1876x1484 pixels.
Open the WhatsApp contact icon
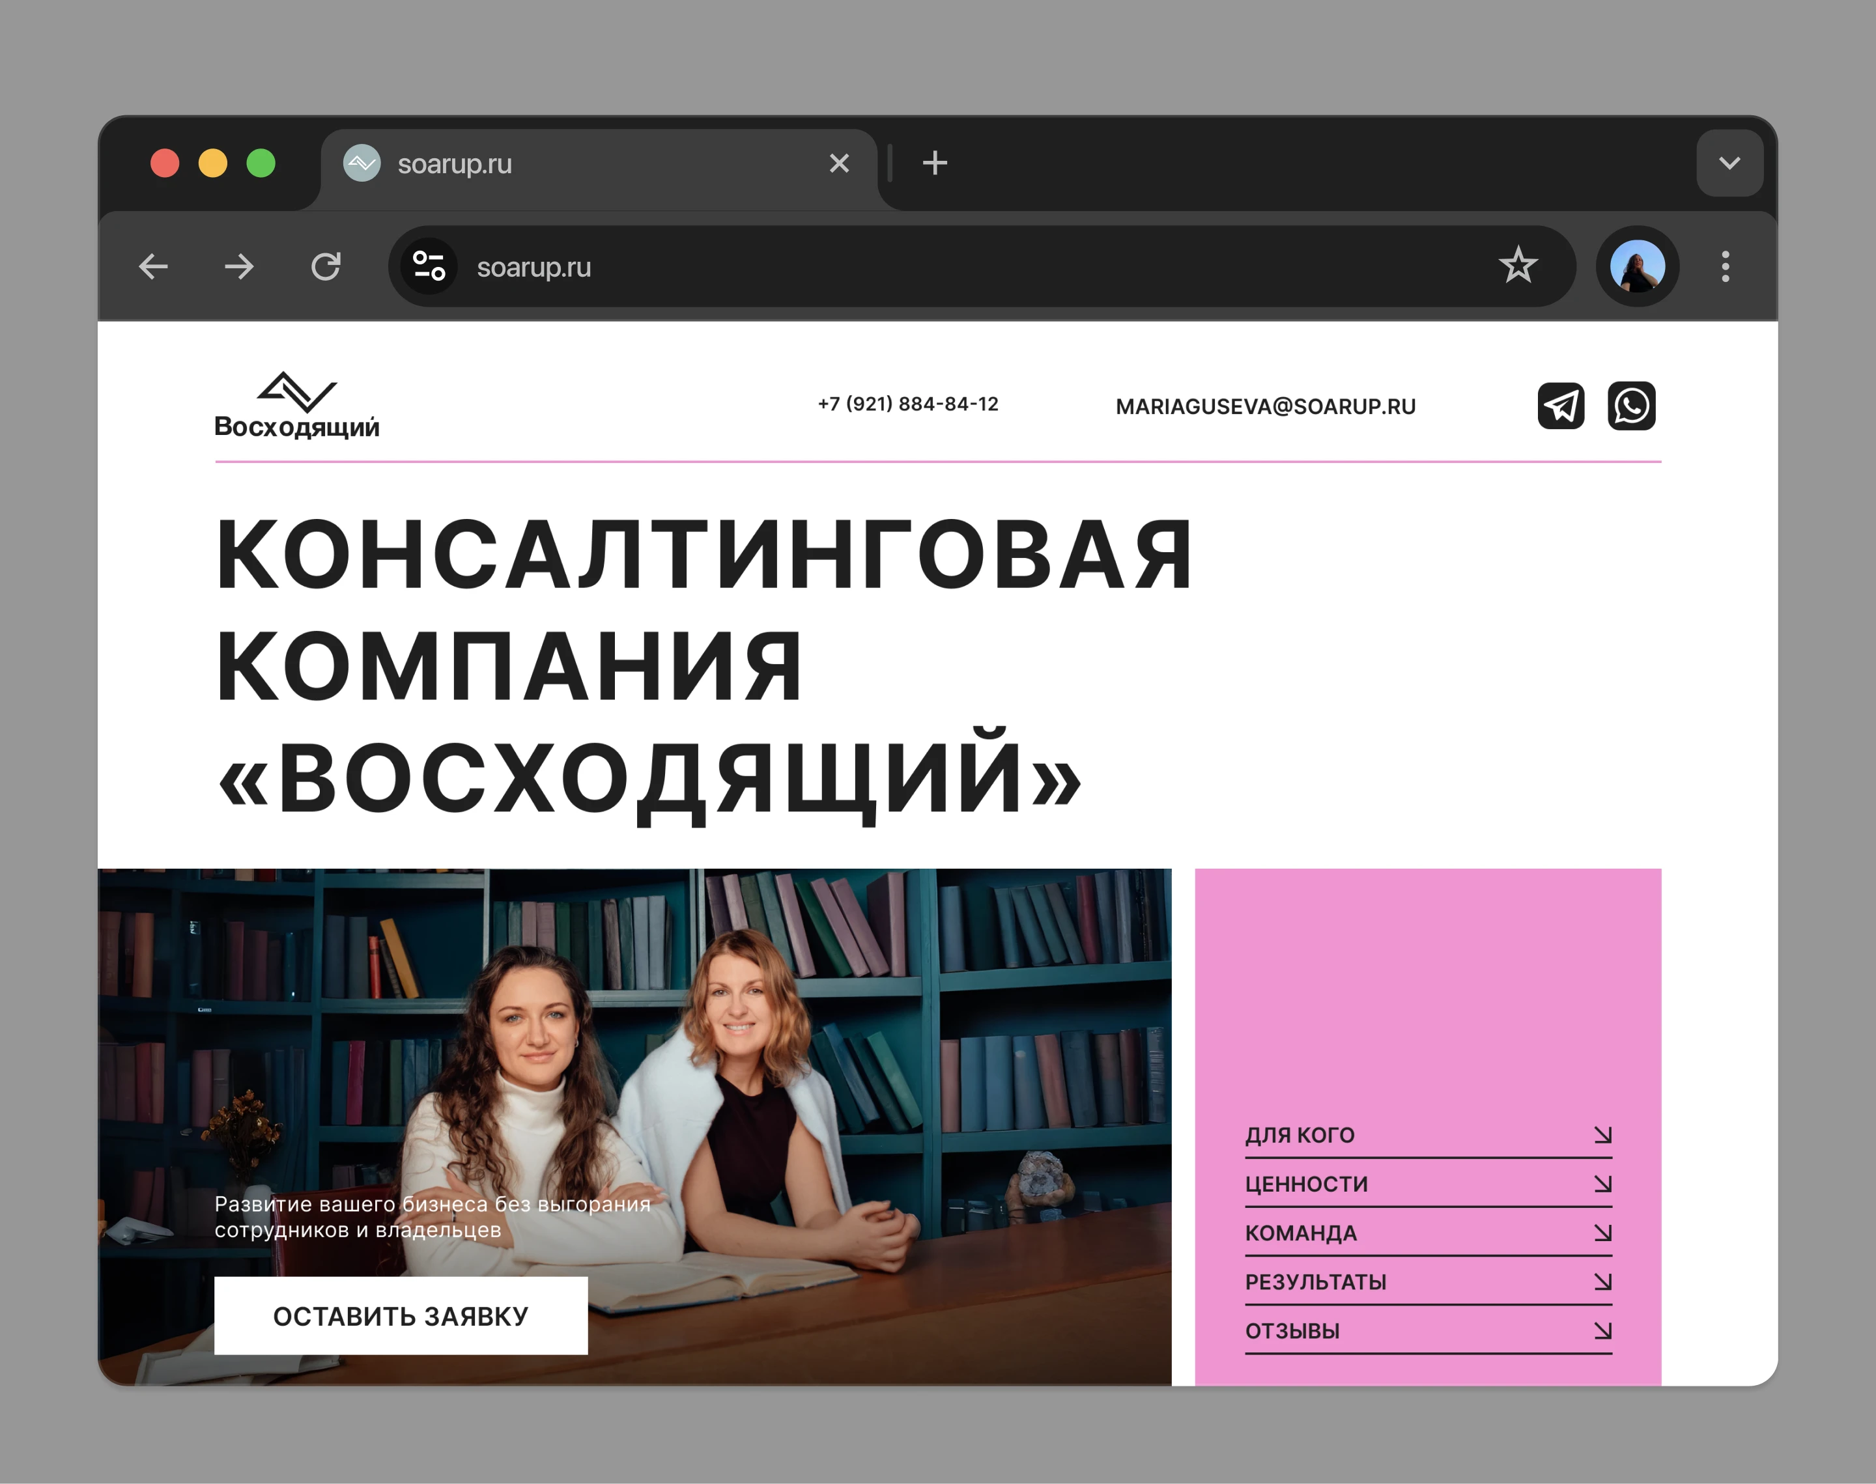(x=1631, y=406)
